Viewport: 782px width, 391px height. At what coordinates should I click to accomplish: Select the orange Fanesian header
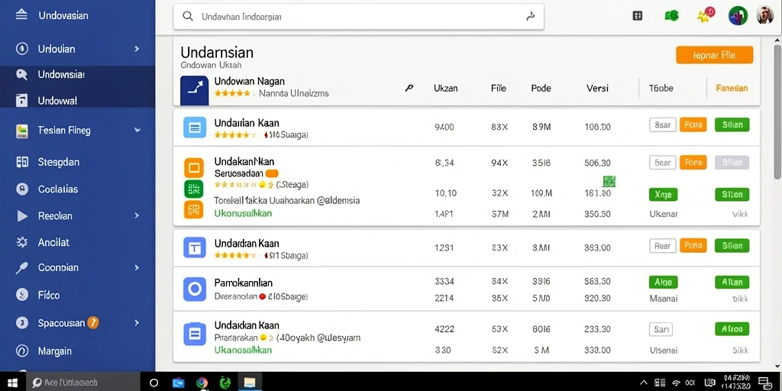coord(732,89)
